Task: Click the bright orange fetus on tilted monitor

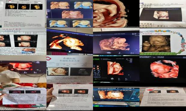Action: pos(70,41)
